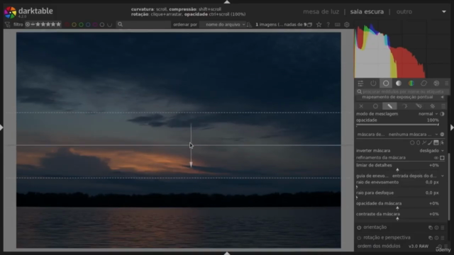This screenshot has width=454, height=255.
Task: Add a brush mask shape
Action: [x=430, y=142]
